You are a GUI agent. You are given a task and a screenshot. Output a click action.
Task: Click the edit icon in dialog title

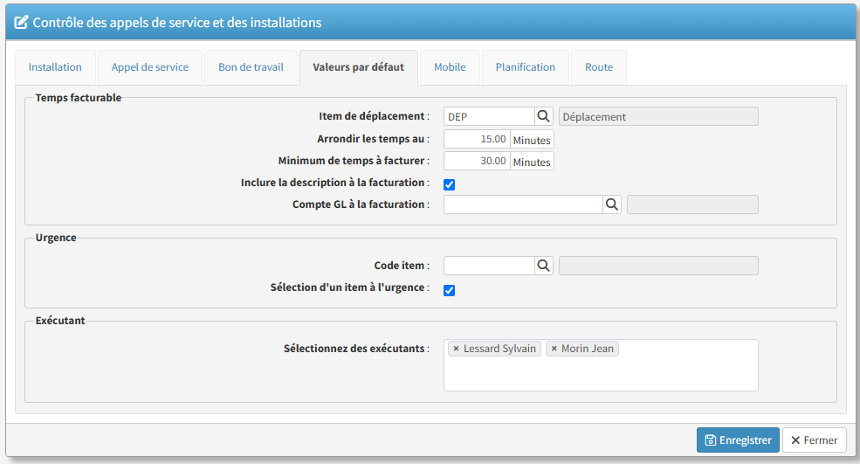[x=22, y=23]
